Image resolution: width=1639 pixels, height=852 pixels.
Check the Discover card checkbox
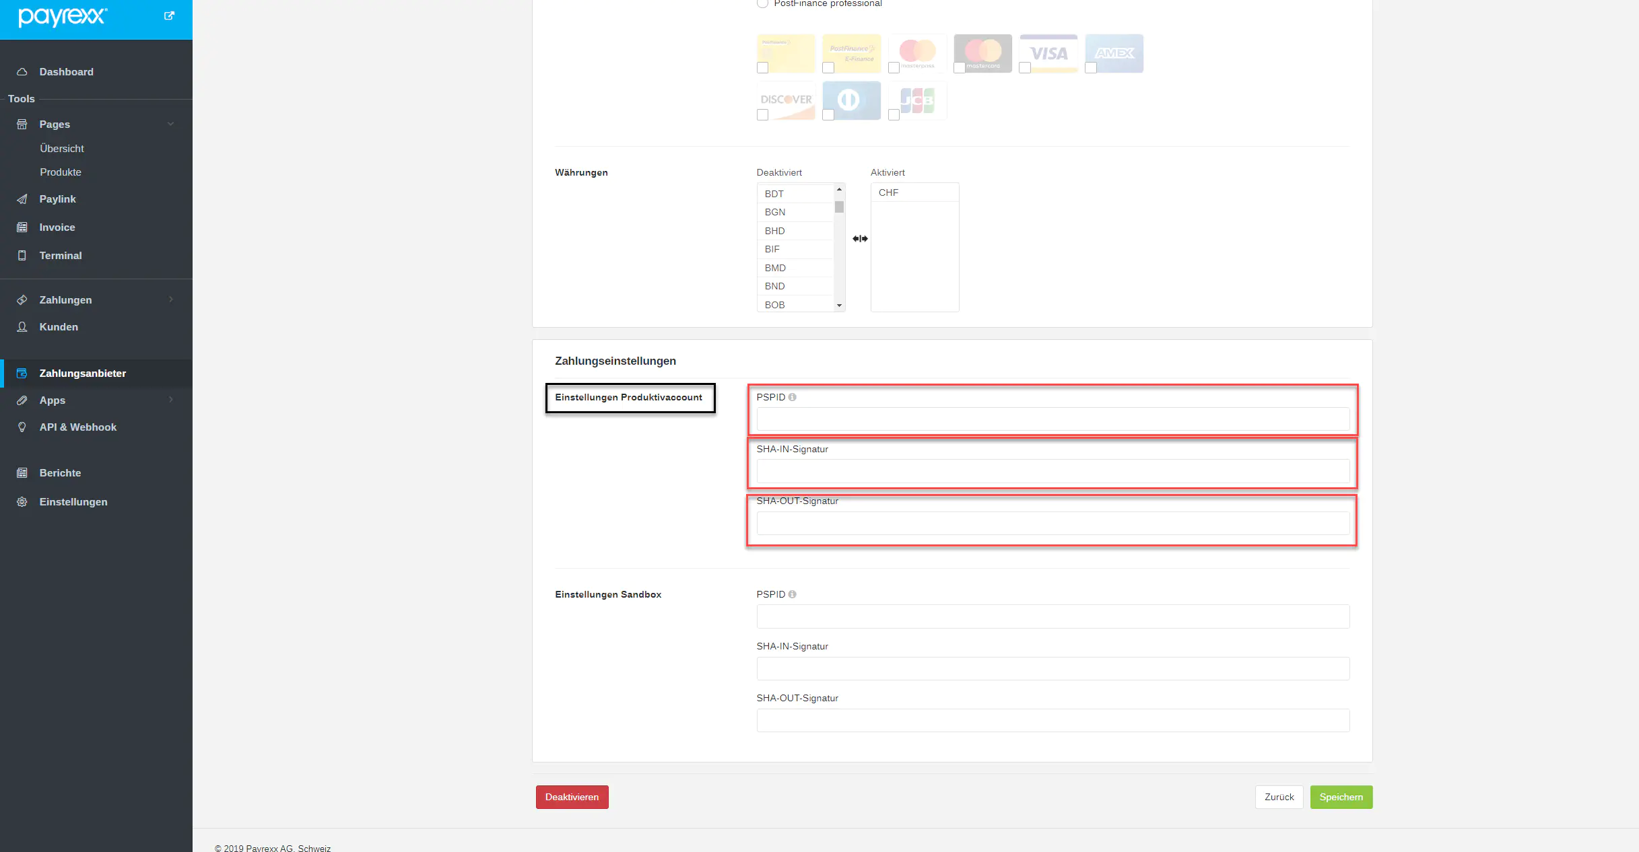click(x=762, y=115)
